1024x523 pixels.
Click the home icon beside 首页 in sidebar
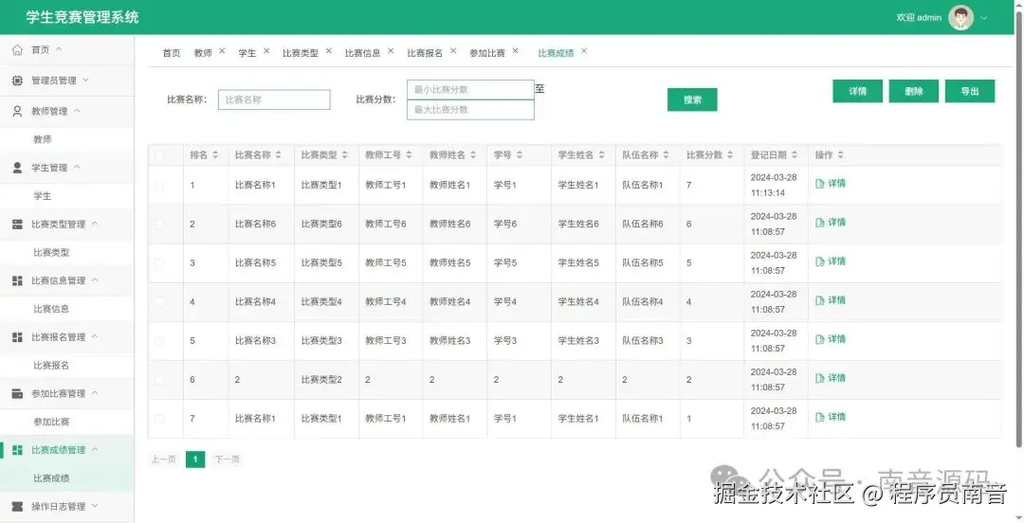pyautogui.click(x=18, y=49)
